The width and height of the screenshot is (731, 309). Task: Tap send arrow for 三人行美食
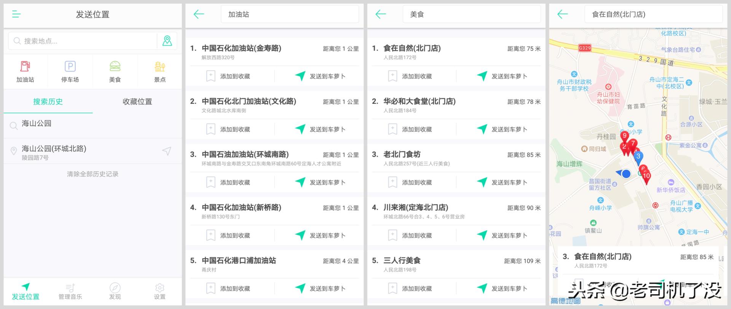click(x=482, y=288)
